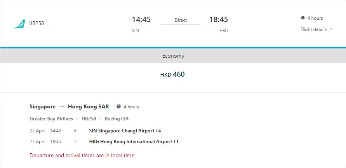Click the clock icon beside top 4 hours
This screenshot has height=168, width=346.
tap(303, 18)
